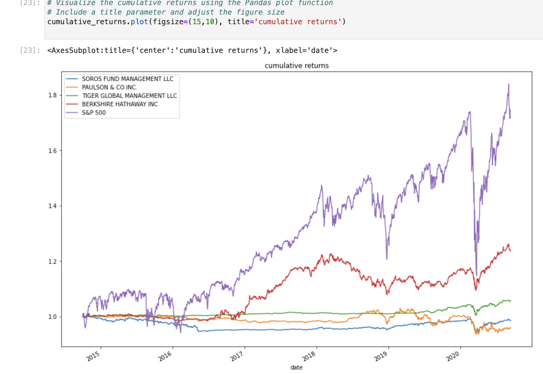Select the BERKSHIRE HATHAWAY INC legend entry

pos(120,104)
